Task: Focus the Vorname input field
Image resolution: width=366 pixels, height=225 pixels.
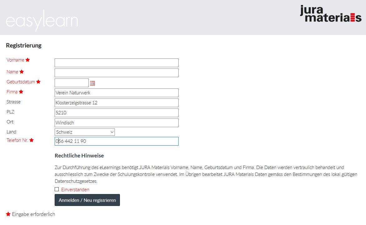Action: pos(116,63)
